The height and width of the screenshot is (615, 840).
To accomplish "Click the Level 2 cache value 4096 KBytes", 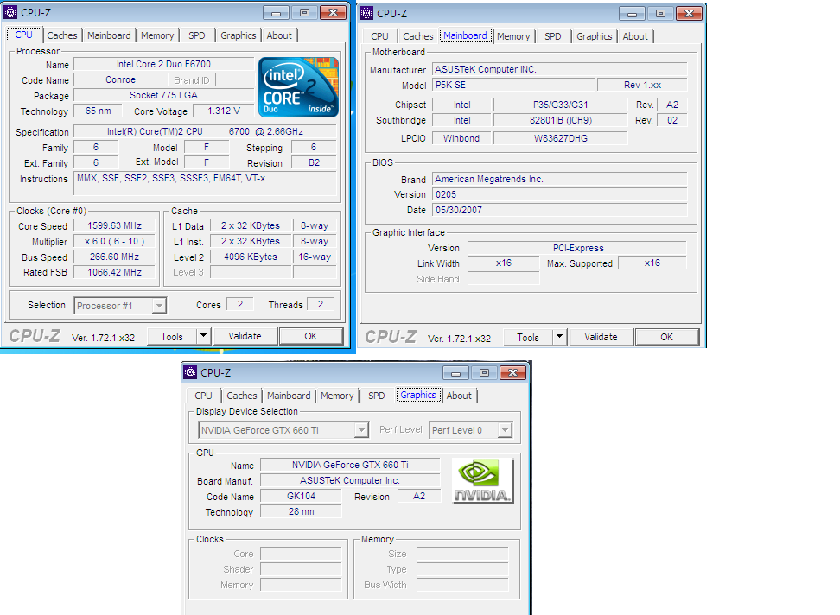I will pyautogui.click(x=250, y=257).
